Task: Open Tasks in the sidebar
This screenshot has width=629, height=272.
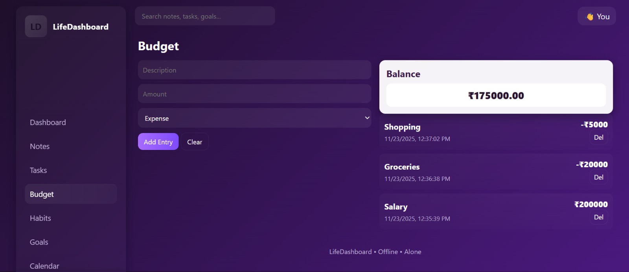Action: tap(71, 170)
